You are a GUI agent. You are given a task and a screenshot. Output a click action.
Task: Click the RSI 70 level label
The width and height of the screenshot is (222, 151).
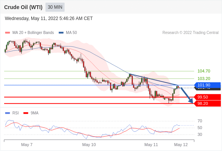coord(200,121)
